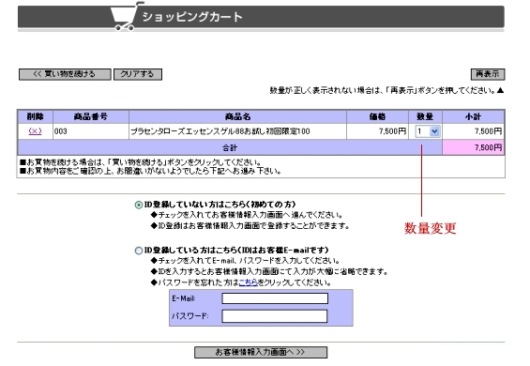Delete item 003 via the (×) link

click(35, 131)
